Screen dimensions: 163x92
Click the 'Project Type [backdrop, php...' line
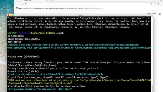[58, 77]
